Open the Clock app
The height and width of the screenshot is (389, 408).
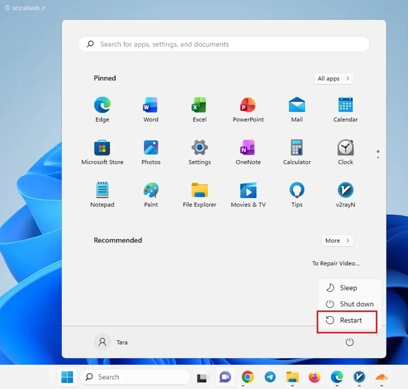coord(346,152)
